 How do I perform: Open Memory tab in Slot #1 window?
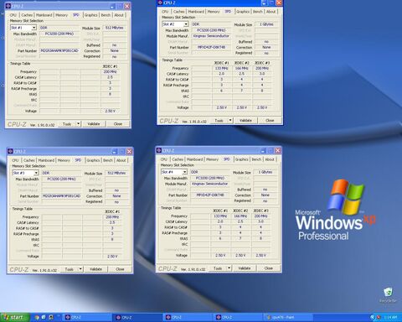pyautogui.click(x=62, y=15)
